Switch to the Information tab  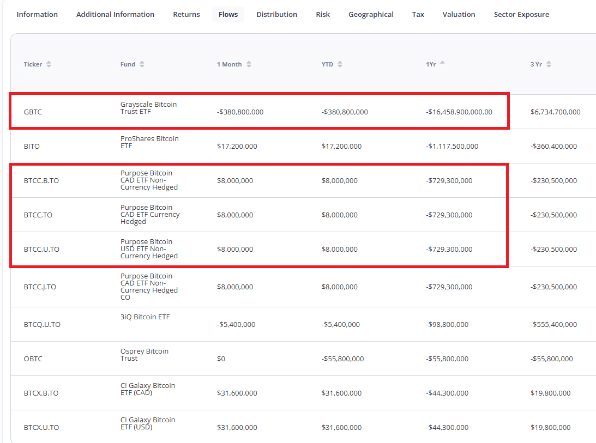pyautogui.click(x=37, y=15)
